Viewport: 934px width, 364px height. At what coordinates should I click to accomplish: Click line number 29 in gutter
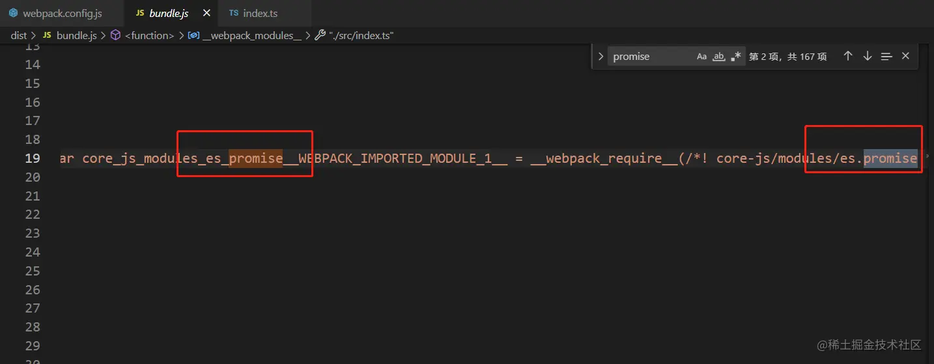(33, 346)
